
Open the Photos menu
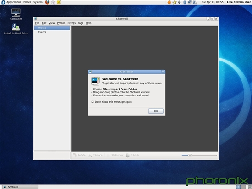[61, 23]
